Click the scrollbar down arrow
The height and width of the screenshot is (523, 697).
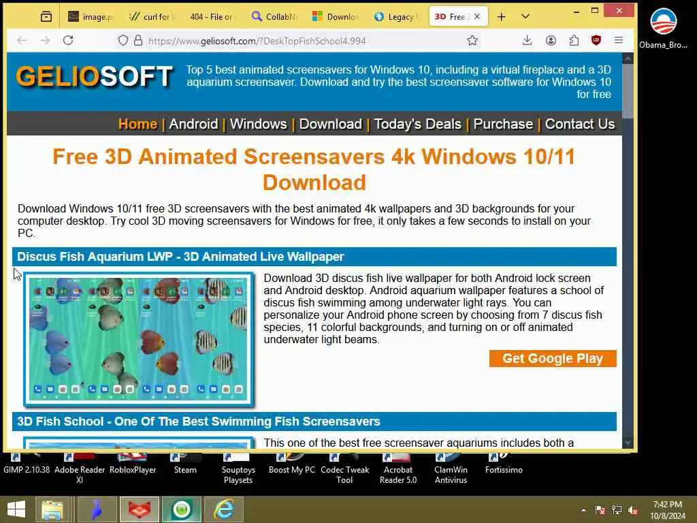(x=628, y=443)
